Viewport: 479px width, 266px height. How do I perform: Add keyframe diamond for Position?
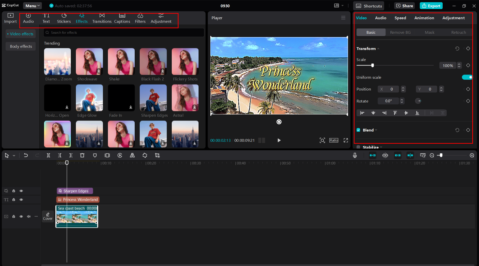coord(468,89)
